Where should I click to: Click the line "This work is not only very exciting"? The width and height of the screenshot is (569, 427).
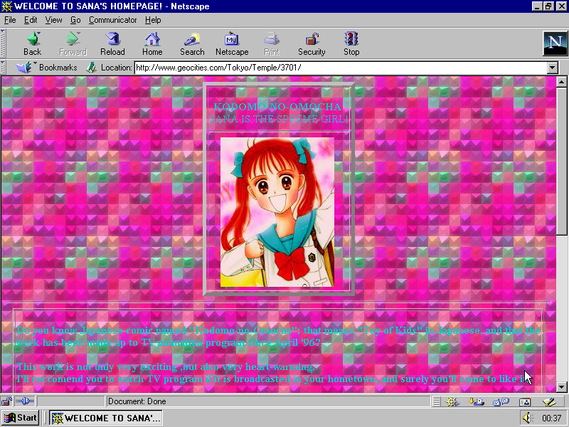pyautogui.click(x=166, y=367)
